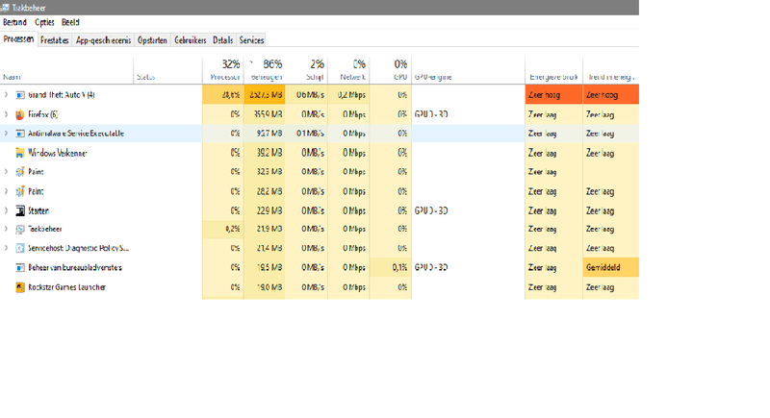
Task: Click the Taakbeheer title bar icon
Action: click(x=5, y=8)
